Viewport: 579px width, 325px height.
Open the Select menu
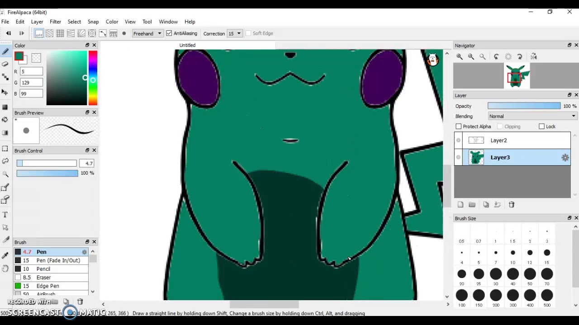coord(74,22)
